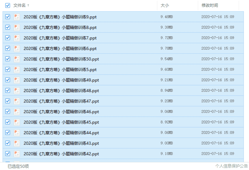Uncheck the select-all checkbox in the header
The height and width of the screenshot is (170, 249).
(x=7, y=5)
